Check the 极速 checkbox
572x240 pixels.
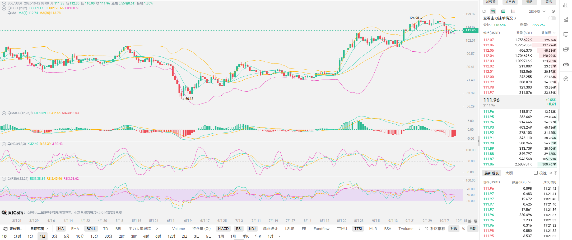536,173
